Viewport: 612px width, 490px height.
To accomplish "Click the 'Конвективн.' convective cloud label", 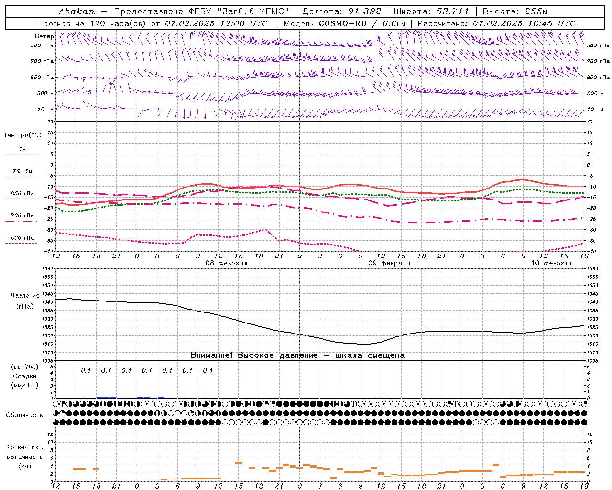I will click(x=25, y=447).
